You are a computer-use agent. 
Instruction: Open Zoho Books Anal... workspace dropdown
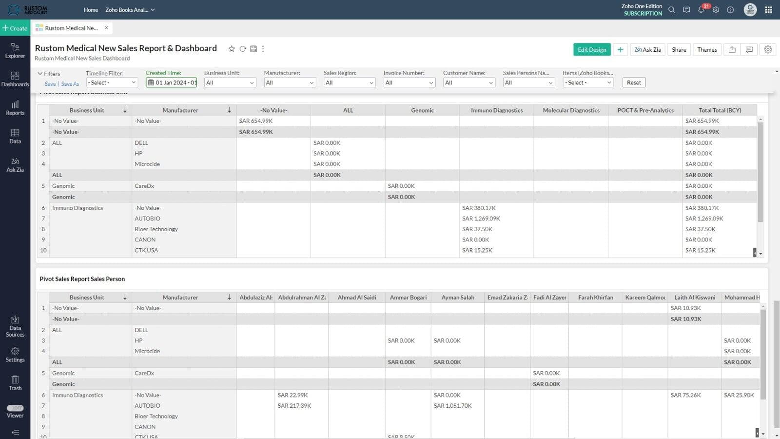[x=130, y=10]
